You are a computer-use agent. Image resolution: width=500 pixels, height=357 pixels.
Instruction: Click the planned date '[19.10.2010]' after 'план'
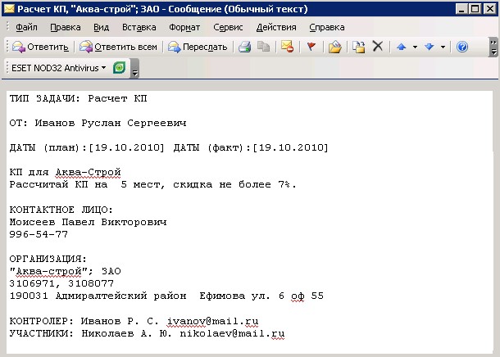tap(126, 147)
